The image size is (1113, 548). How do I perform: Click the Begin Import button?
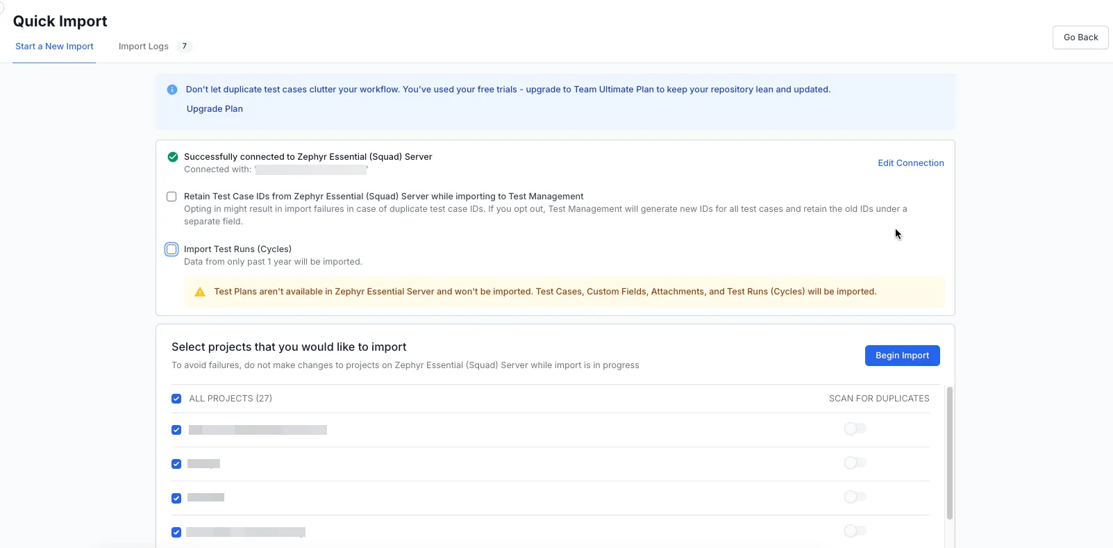point(902,356)
